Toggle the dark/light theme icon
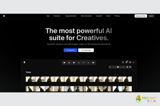Image resolution: width=160 pixels, height=106 pixels. pyautogui.click(x=130, y=62)
